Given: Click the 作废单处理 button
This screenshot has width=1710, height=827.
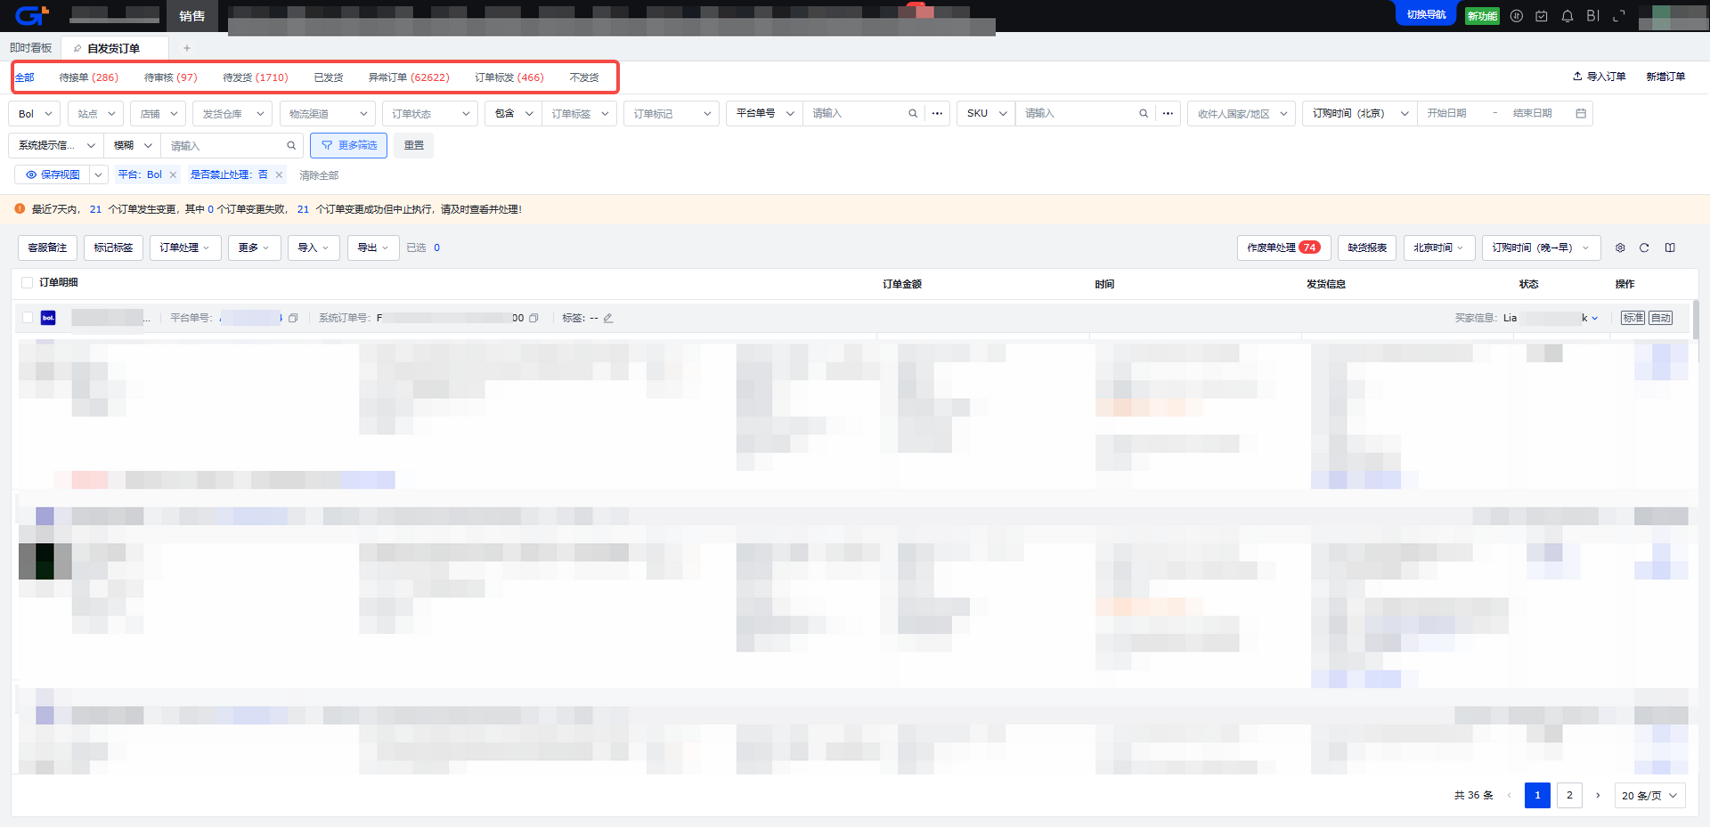Looking at the screenshot, I should pyautogui.click(x=1283, y=247).
